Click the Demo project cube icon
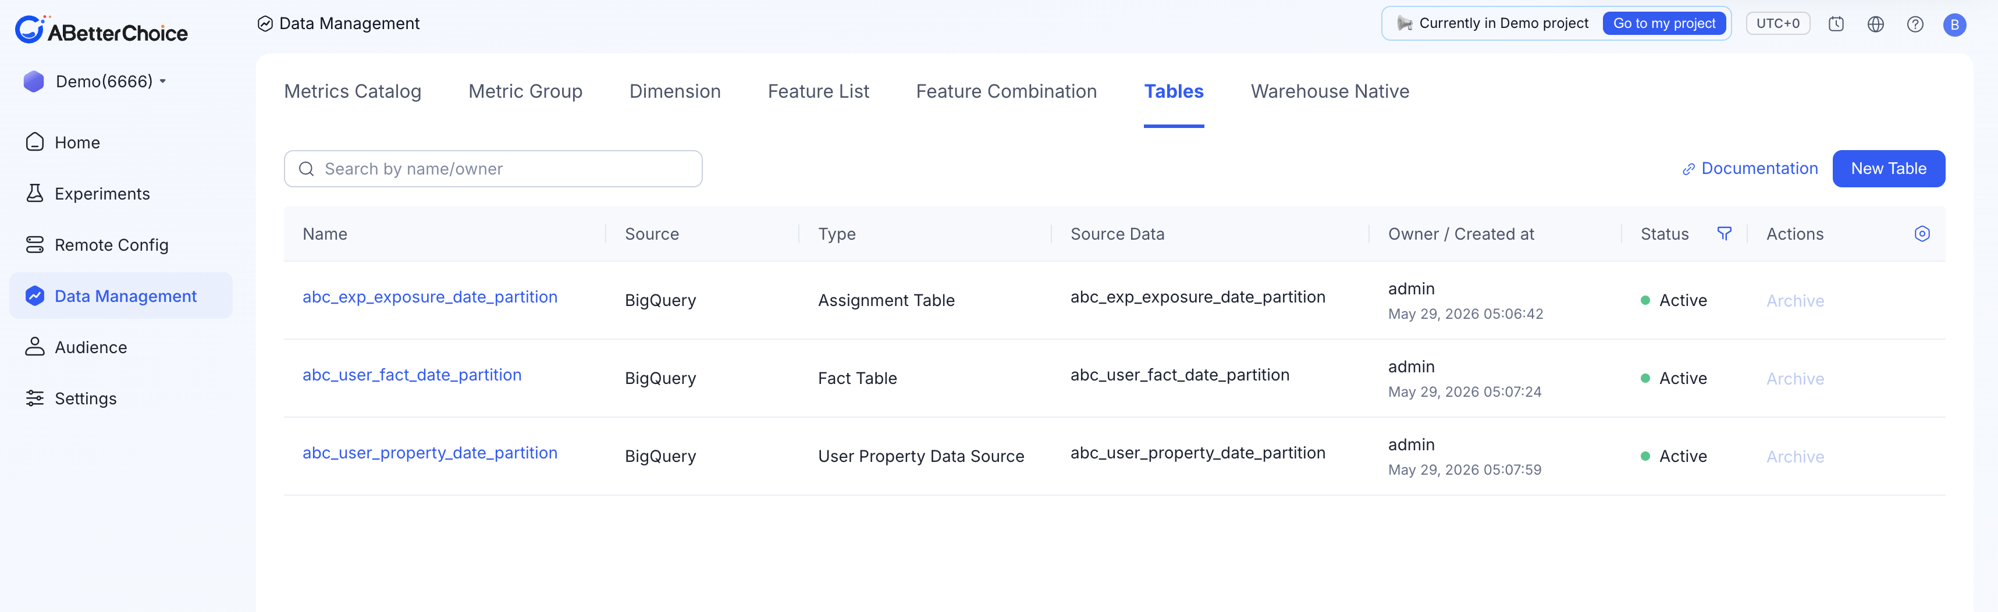The width and height of the screenshot is (1998, 612). 34,81
